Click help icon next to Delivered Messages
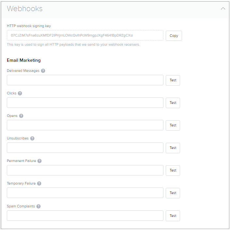230x230 pixels. [43, 71]
